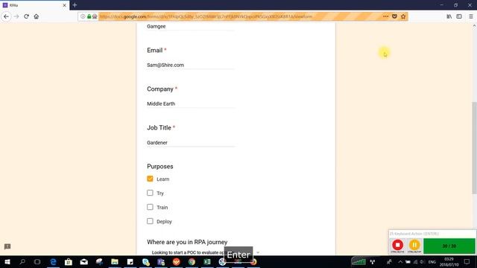Screen dimensions: 477x268
Task: Toggle the Firefox sidebar view
Action: click(459, 16)
